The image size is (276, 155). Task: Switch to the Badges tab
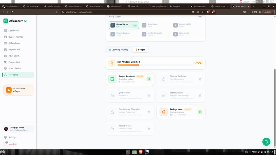[140, 50]
